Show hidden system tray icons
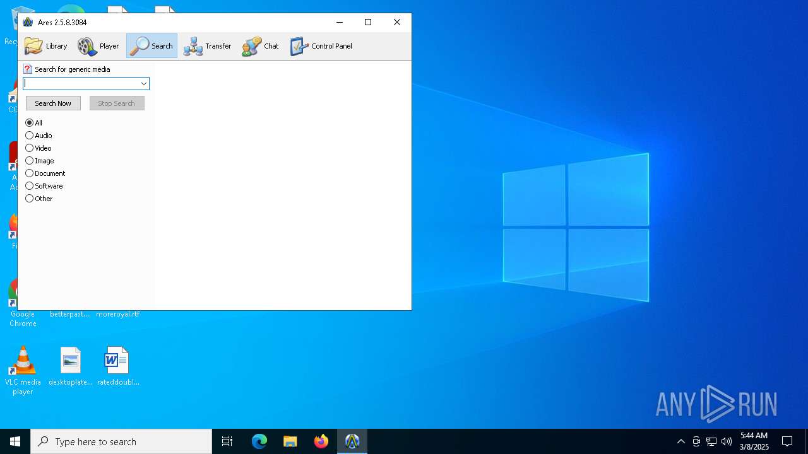Image resolution: width=808 pixels, height=454 pixels. click(680, 441)
